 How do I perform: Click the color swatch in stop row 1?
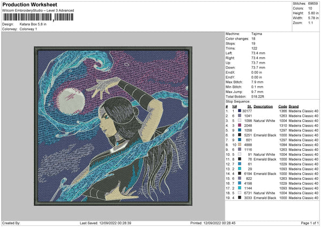click(240, 111)
